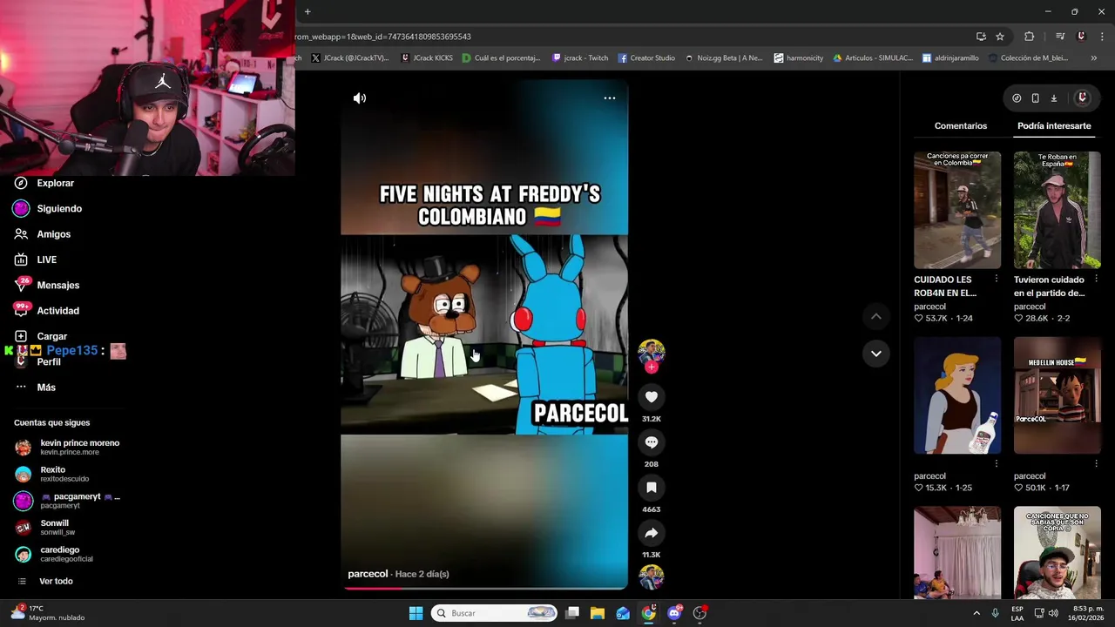Open the harmonicity bookmark
Screen dimensions: 1115x627
tap(798, 58)
